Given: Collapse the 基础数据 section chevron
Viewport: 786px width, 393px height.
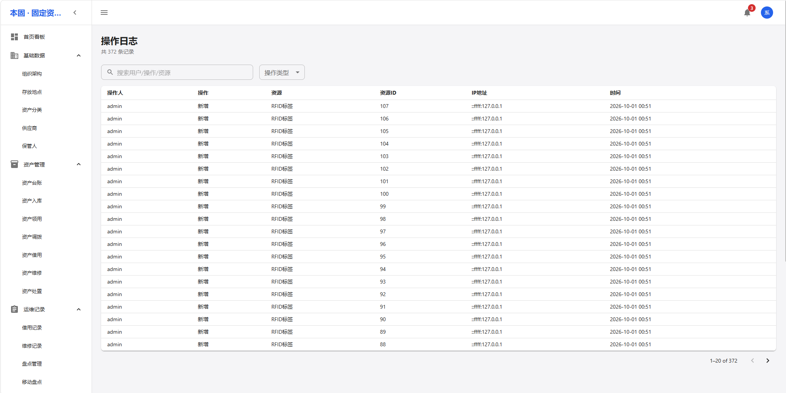Looking at the screenshot, I should pyautogui.click(x=79, y=55).
